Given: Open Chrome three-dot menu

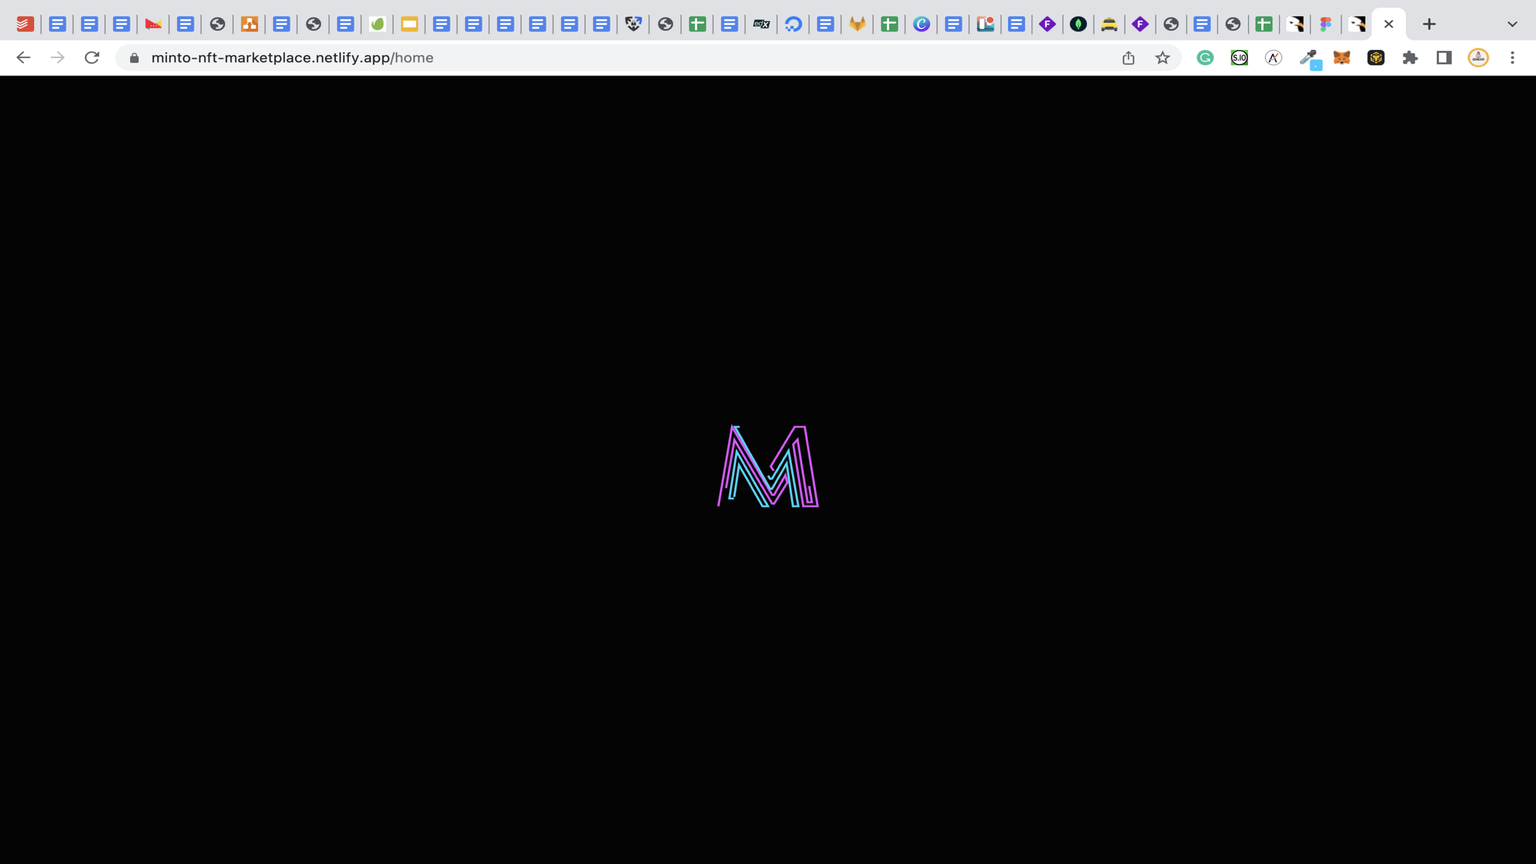Looking at the screenshot, I should point(1513,58).
